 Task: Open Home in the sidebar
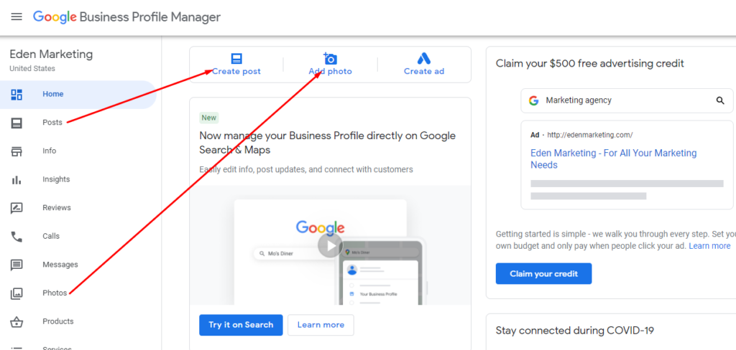point(52,94)
